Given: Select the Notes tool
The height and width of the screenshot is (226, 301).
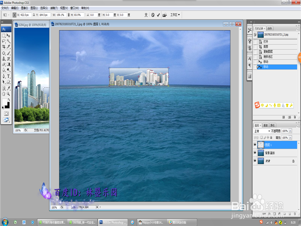Looking at the screenshot, I should (x=4, y=89).
